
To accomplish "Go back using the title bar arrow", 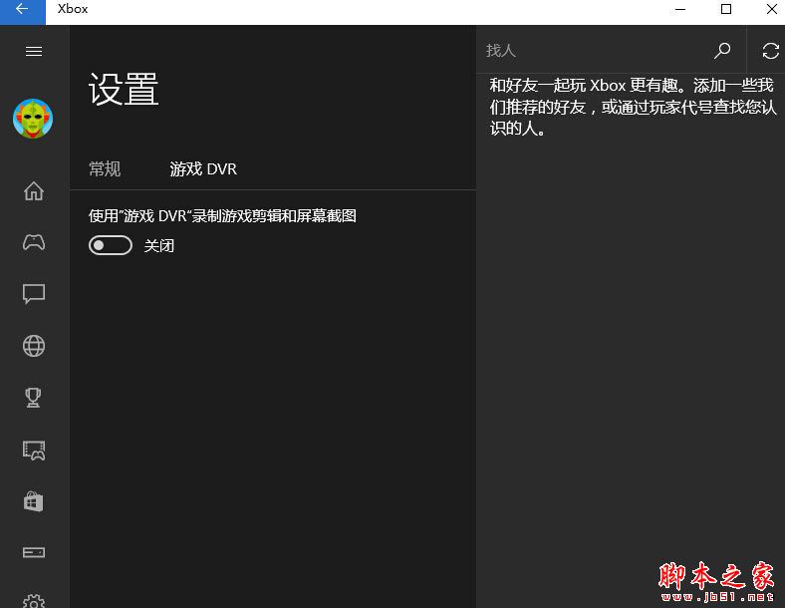I will pyautogui.click(x=22, y=11).
